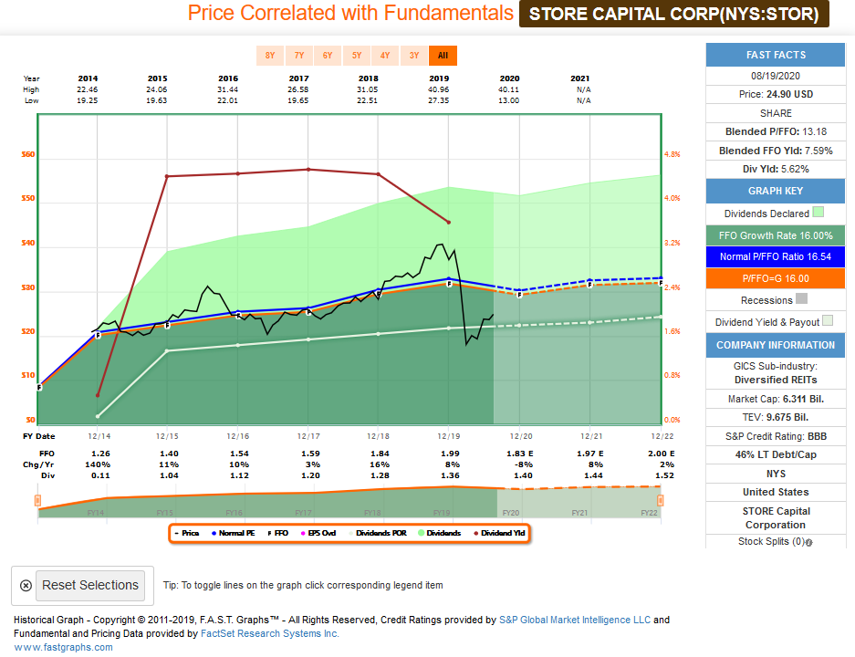The height and width of the screenshot is (657, 855).
Task: Click the FAST FACTS panel header
Action: point(776,55)
